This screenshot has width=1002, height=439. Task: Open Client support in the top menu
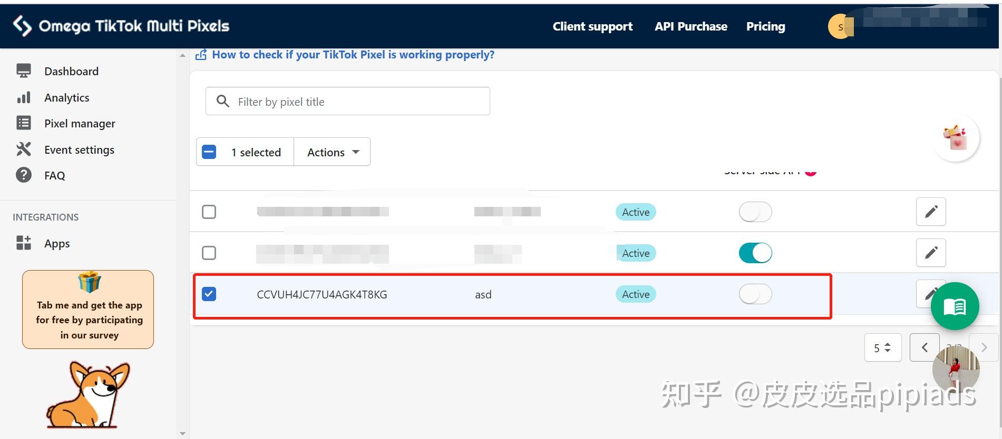pos(592,26)
